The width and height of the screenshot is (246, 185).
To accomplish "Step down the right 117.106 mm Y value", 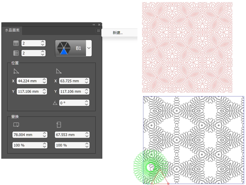I will pyautogui.click(x=87, y=93).
